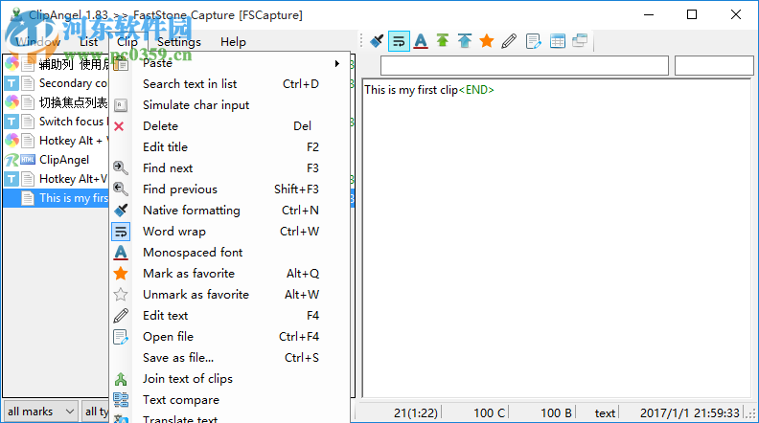Choose Save as file... entry

[229, 358]
